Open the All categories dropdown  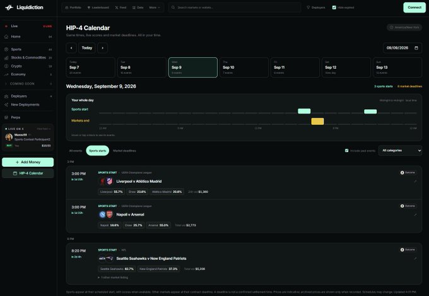pyautogui.click(x=400, y=151)
